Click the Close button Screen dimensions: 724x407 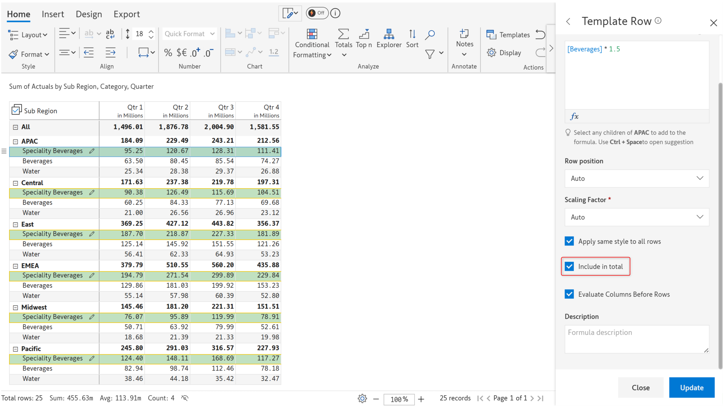click(x=640, y=387)
